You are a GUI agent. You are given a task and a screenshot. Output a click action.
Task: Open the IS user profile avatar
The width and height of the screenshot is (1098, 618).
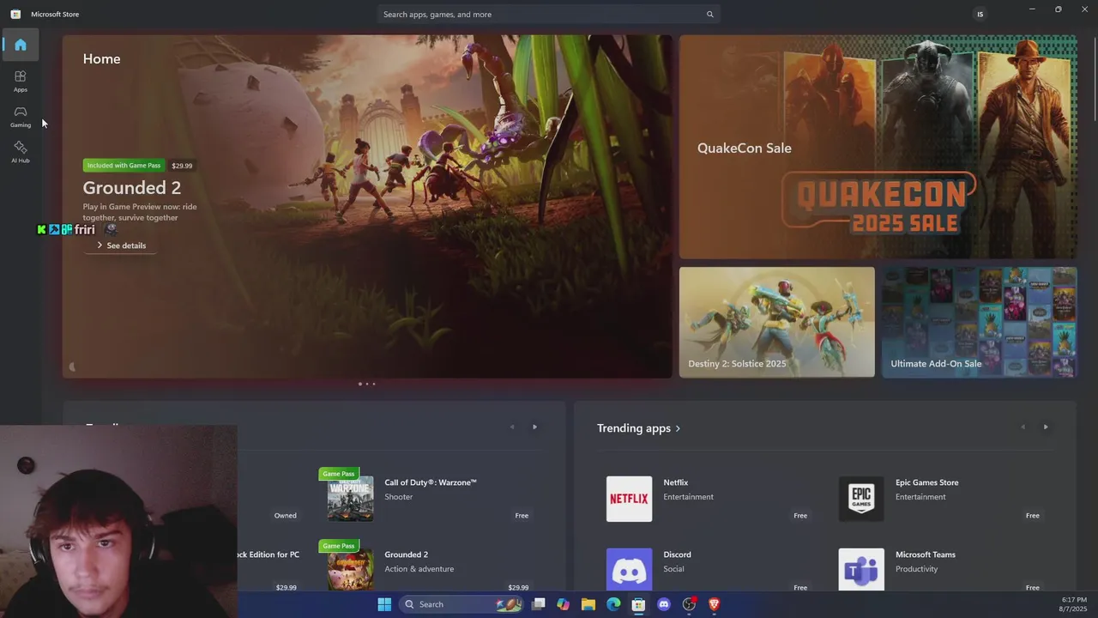pos(980,14)
